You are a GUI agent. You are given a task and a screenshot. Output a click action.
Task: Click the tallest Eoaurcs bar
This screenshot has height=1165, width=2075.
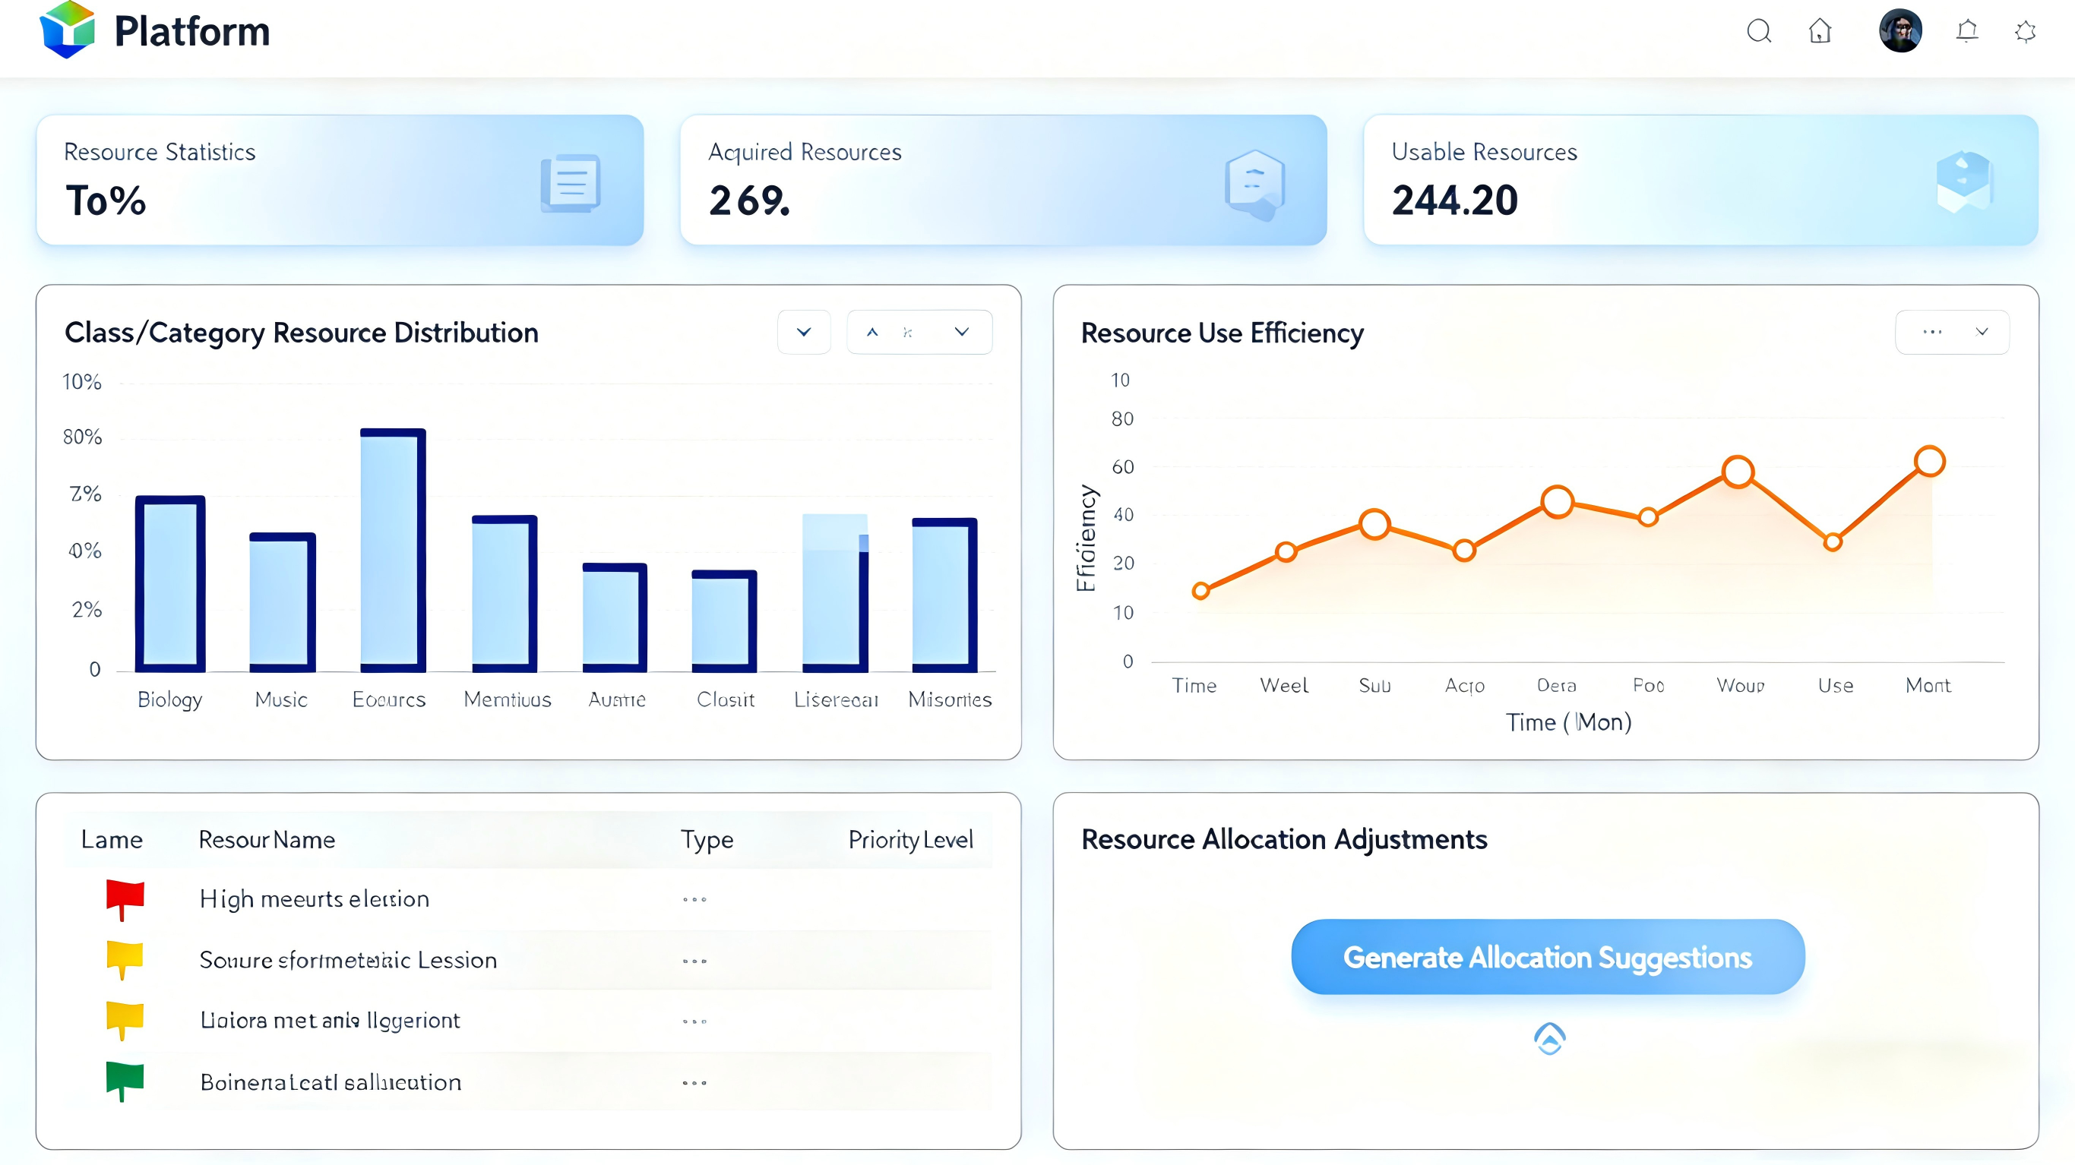click(x=393, y=550)
